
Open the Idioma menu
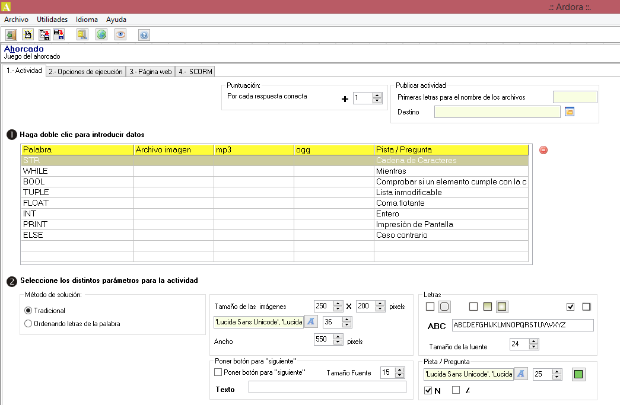tap(87, 20)
